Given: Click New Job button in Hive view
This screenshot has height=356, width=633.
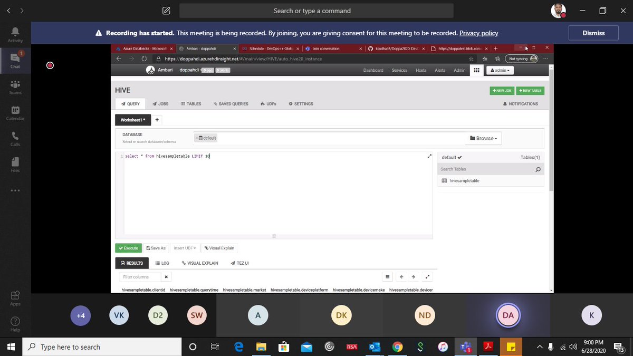Looking at the screenshot, I should [x=502, y=91].
